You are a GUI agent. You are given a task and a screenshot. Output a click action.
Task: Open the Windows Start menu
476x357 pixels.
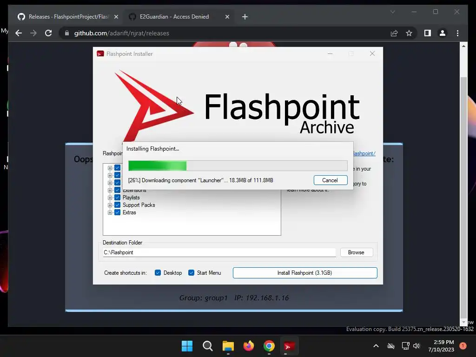(x=187, y=346)
